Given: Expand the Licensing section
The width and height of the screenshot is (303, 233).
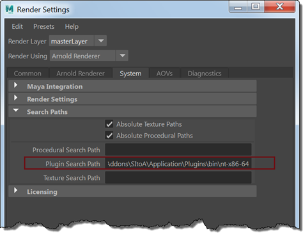Looking at the screenshot, I should pos(132,191).
